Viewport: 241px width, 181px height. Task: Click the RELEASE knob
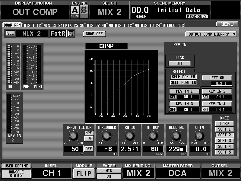[x=176, y=136]
